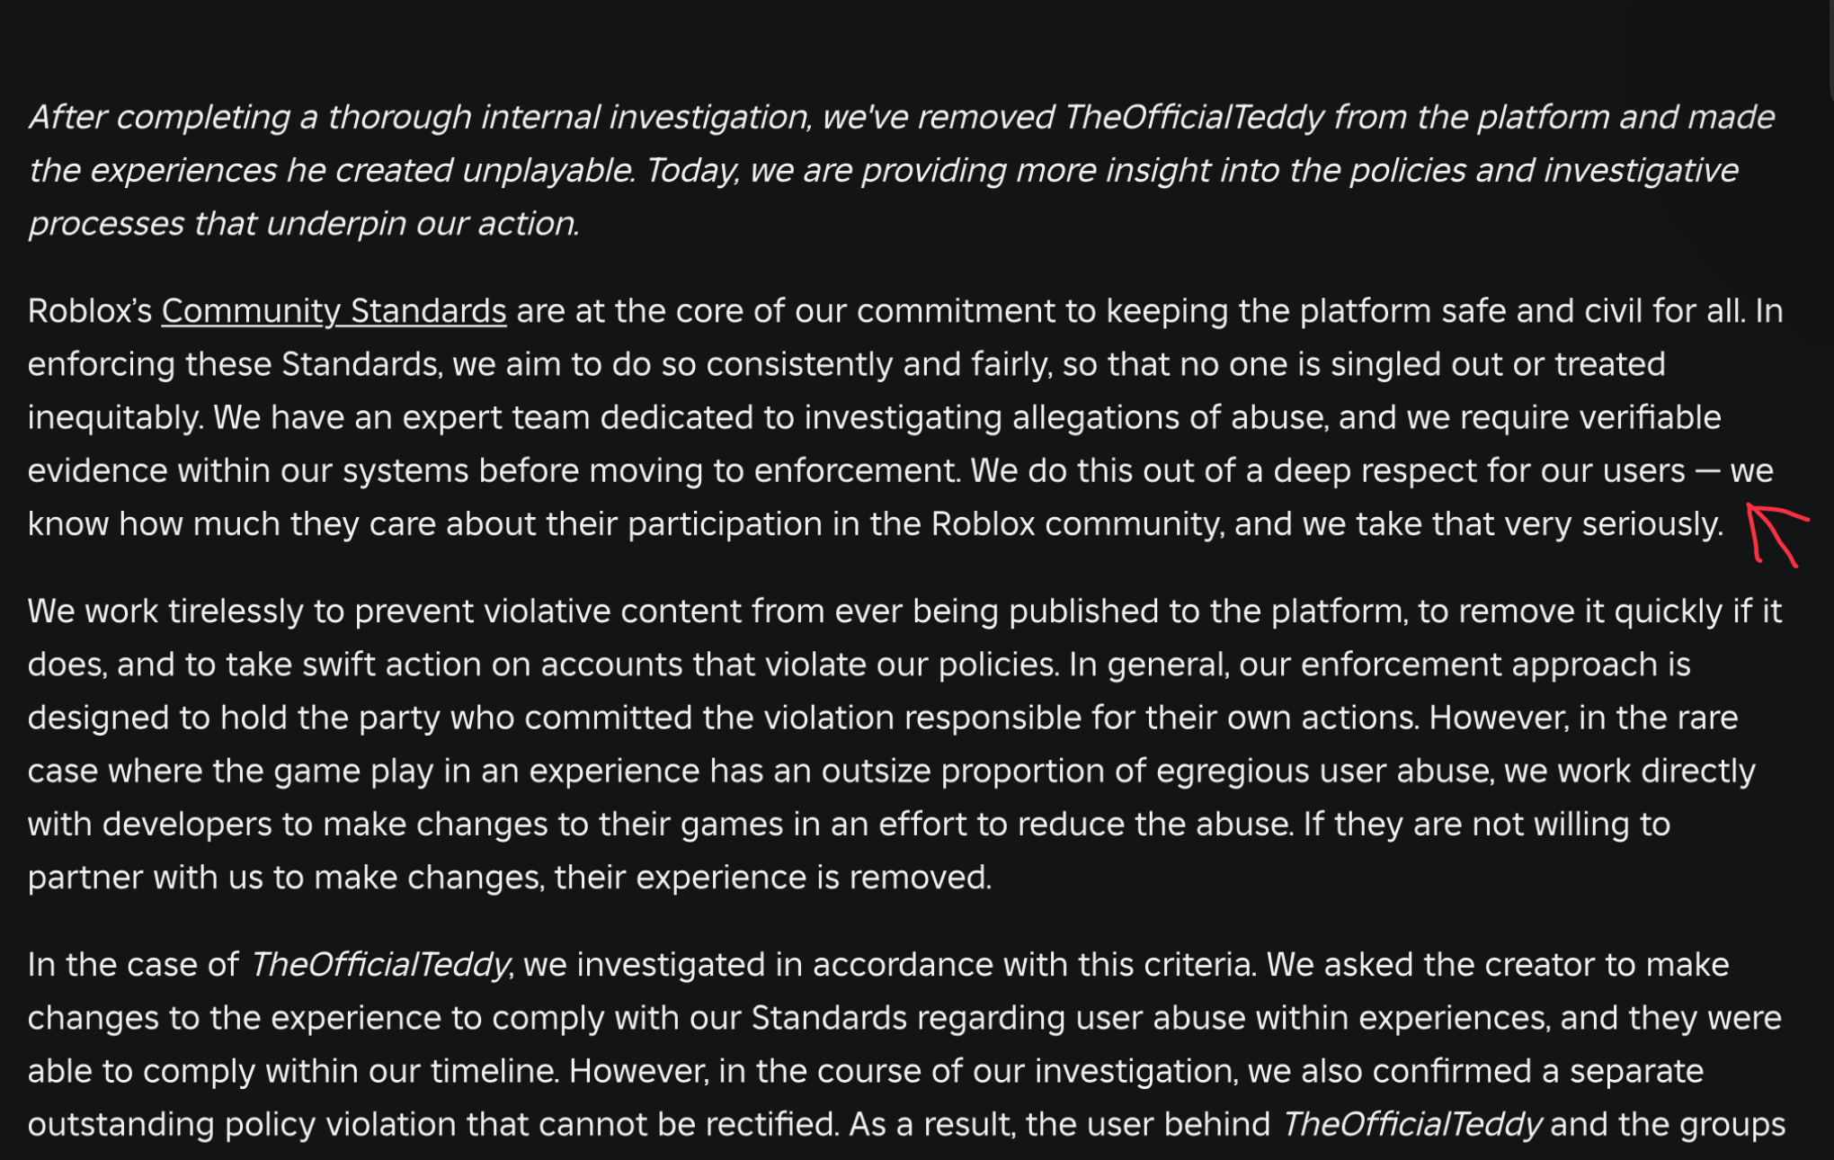
Task: Click TheOfficialTeddy in the italic intro paragraph
Action: point(1194,117)
